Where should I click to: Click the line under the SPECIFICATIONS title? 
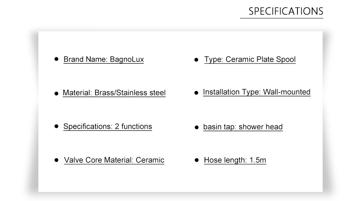point(281,18)
